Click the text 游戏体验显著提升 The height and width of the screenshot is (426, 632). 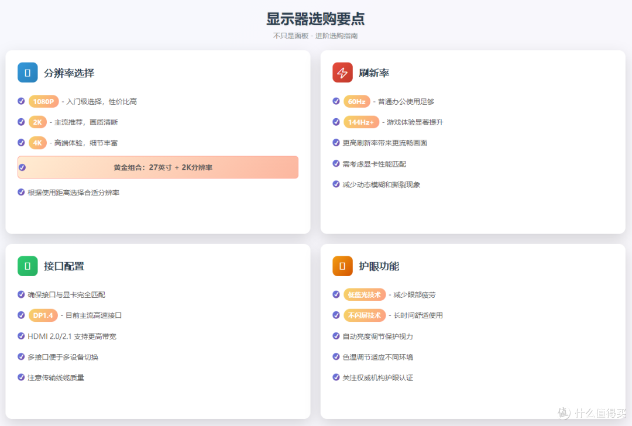pos(415,122)
